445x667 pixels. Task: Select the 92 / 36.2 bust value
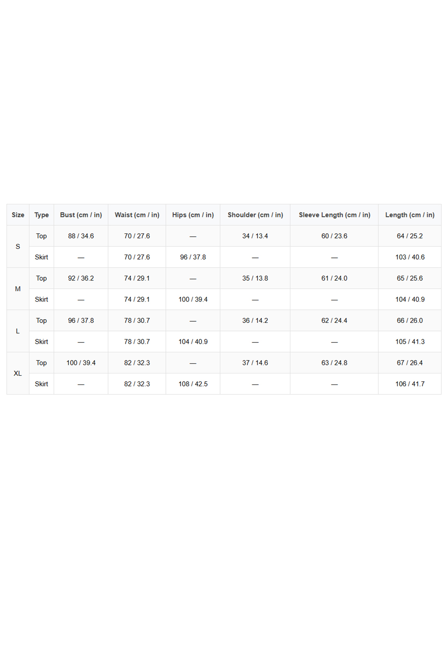point(81,278)
